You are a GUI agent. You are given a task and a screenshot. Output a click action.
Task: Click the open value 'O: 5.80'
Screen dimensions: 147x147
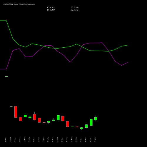click(51, 10)
